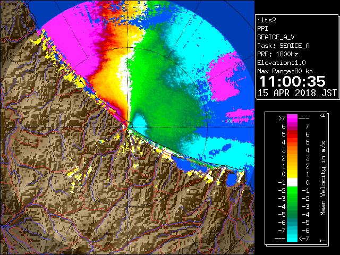340x255 pixels.
Task: Click the 'T' letter on the legend
Action: [x=323, y=241]
